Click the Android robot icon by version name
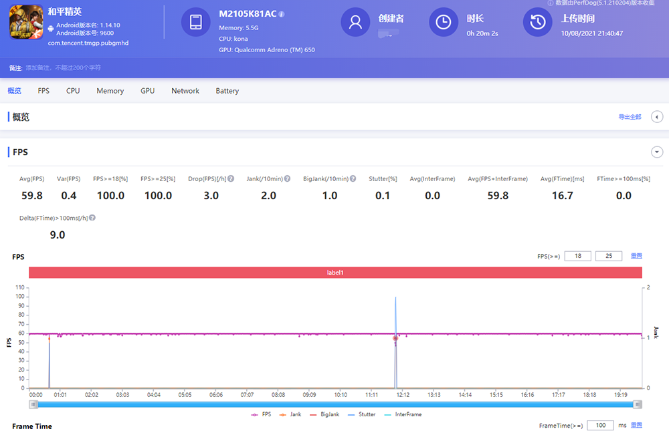The height and width of the screenshot is (433, 669). (x=51, y=29)
